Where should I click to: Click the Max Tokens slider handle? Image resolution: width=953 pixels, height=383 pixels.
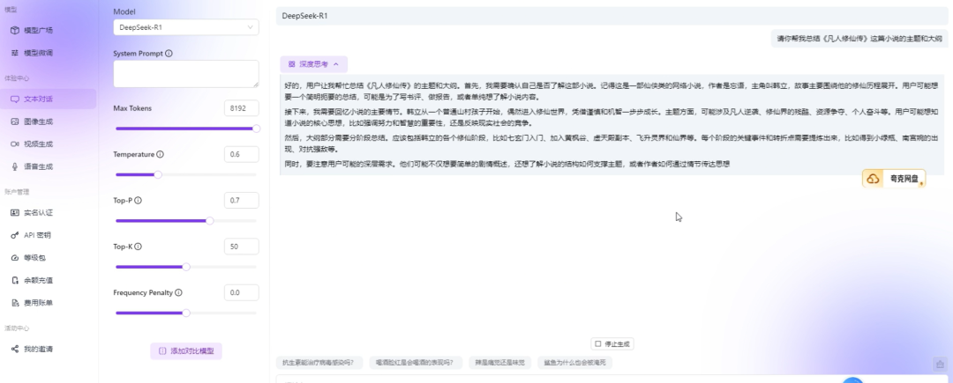tap(256, 129)
